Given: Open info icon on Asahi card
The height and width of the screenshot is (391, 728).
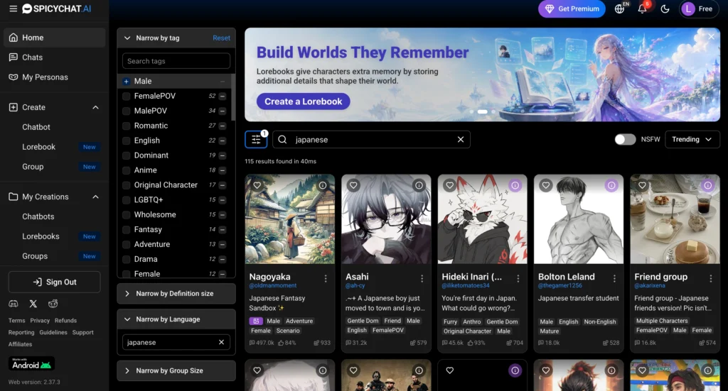Looking at the screenshot, I should pyautogui.click(x=419, y=185).
